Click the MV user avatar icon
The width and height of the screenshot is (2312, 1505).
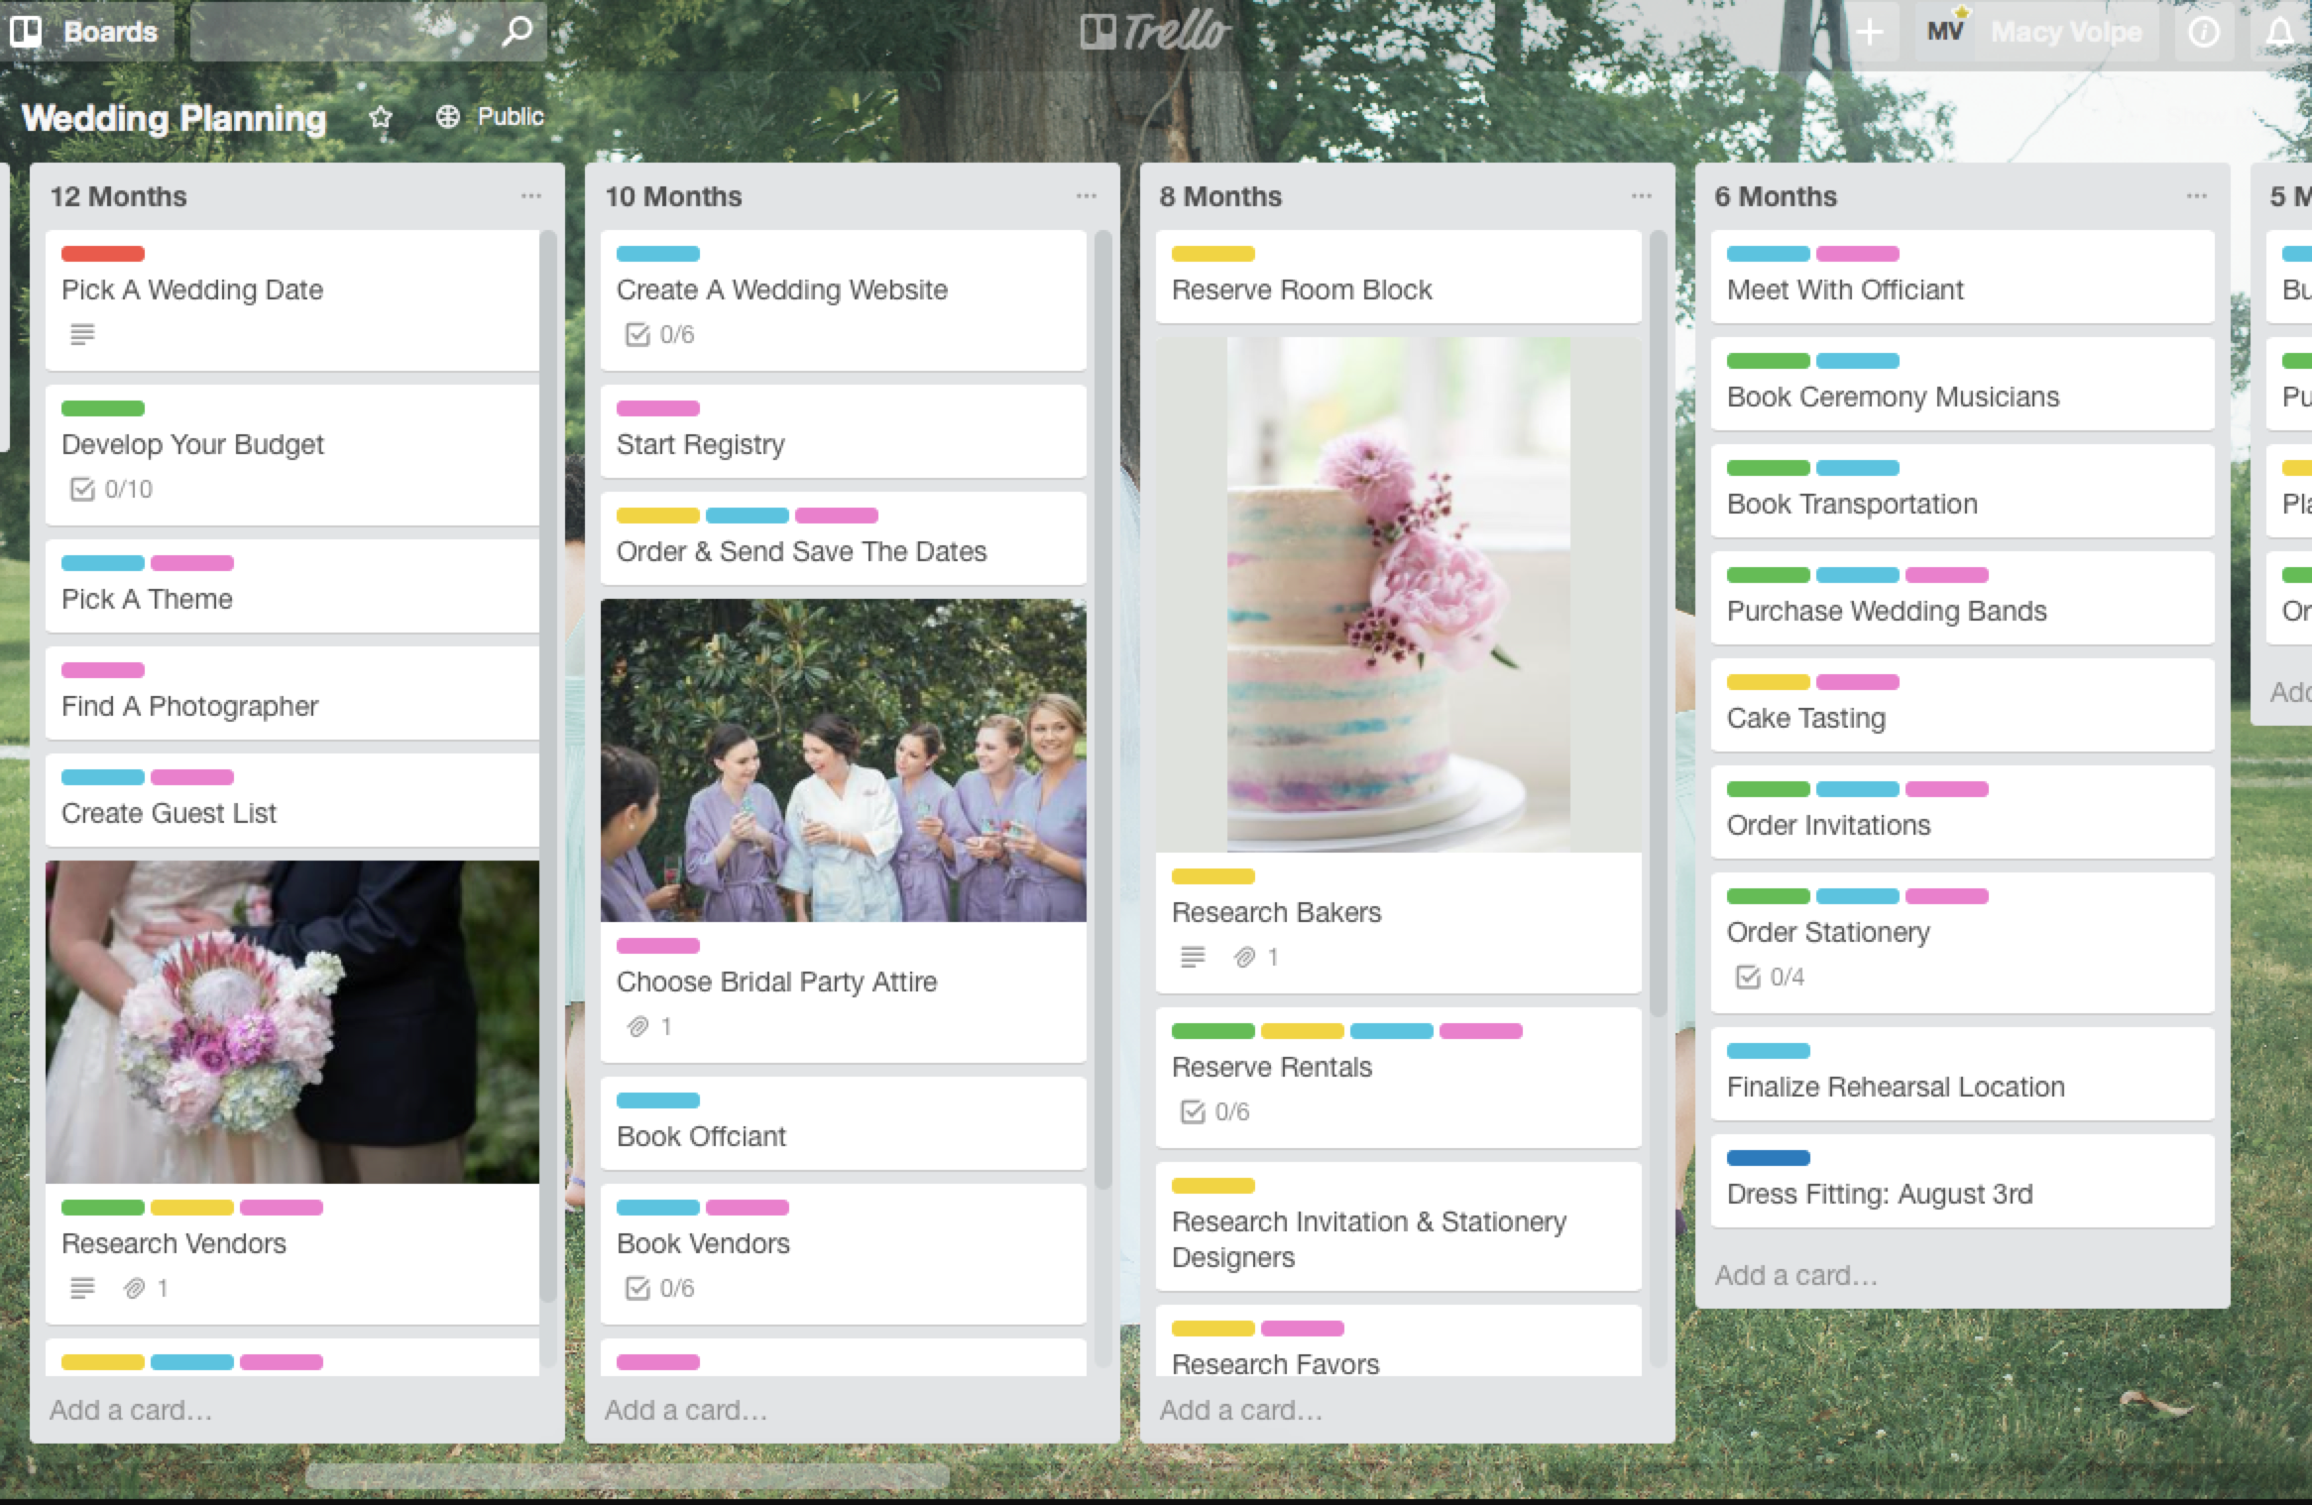point(1946,31)
